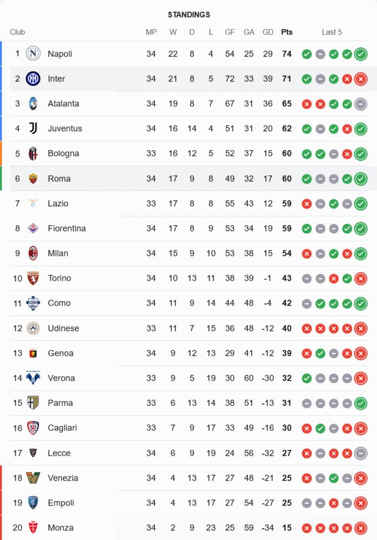This screenshot has width=377, height=540.
Task: Sort standings by Pts column header
Action: [287, 32]
